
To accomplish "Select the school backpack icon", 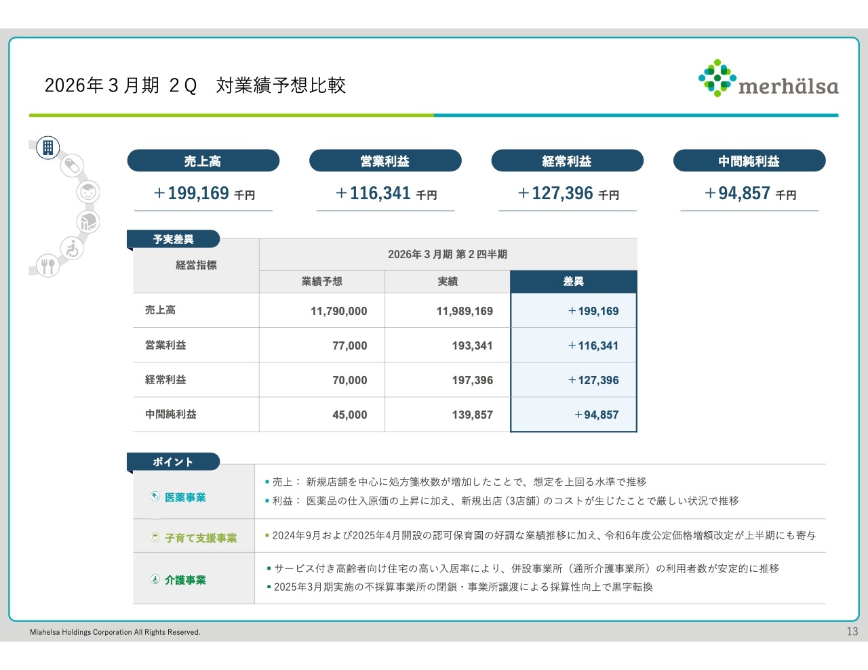I will point(87,222).
